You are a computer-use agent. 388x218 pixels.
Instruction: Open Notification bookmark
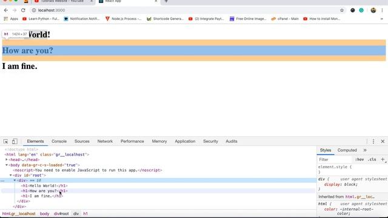82,19
